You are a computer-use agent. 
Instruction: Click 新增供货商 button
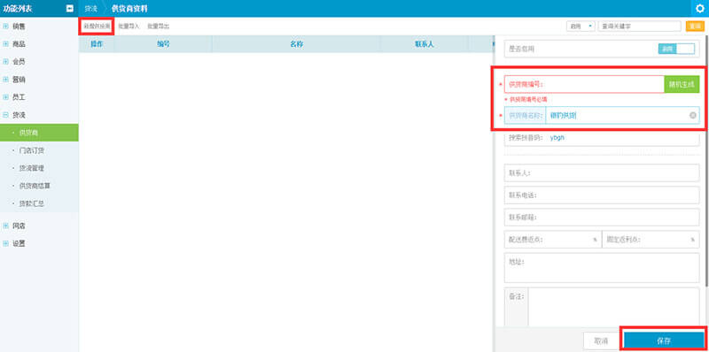[x=97, y=27]
